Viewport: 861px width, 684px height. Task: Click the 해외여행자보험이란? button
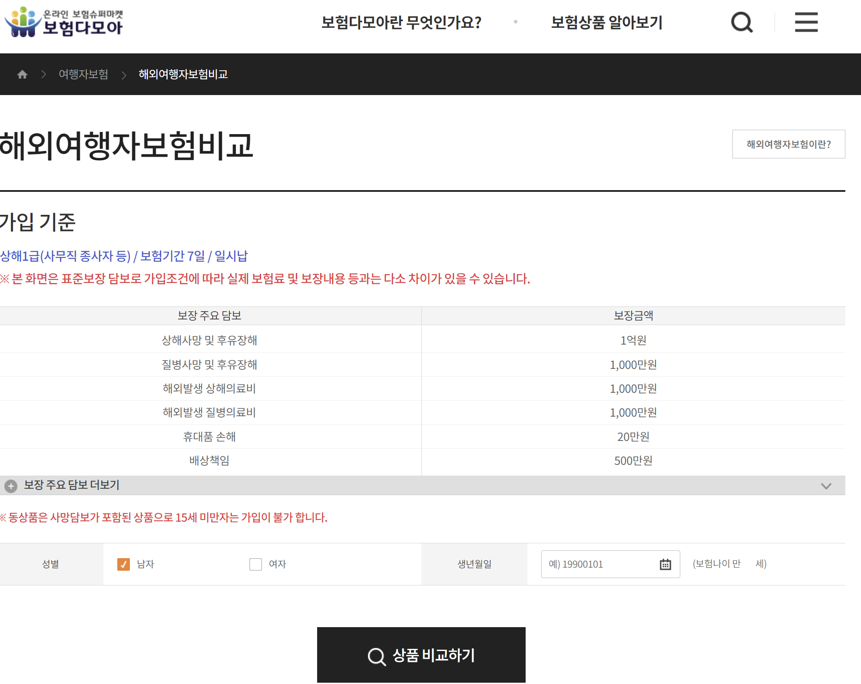788,144
